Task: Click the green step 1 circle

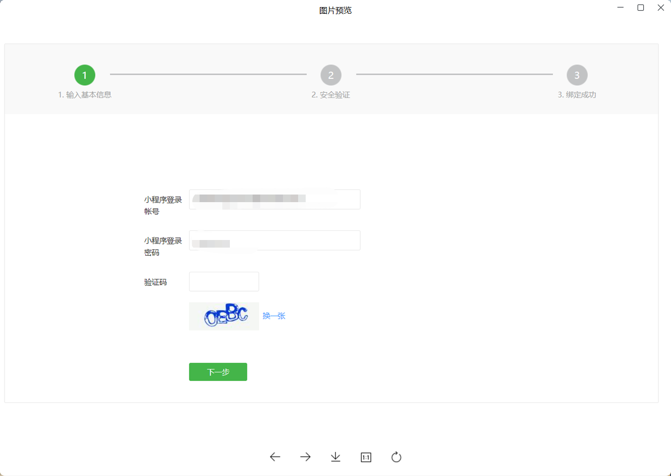Action: tap(84, 75)
